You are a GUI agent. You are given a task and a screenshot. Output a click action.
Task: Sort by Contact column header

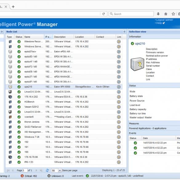pos(105,37)
